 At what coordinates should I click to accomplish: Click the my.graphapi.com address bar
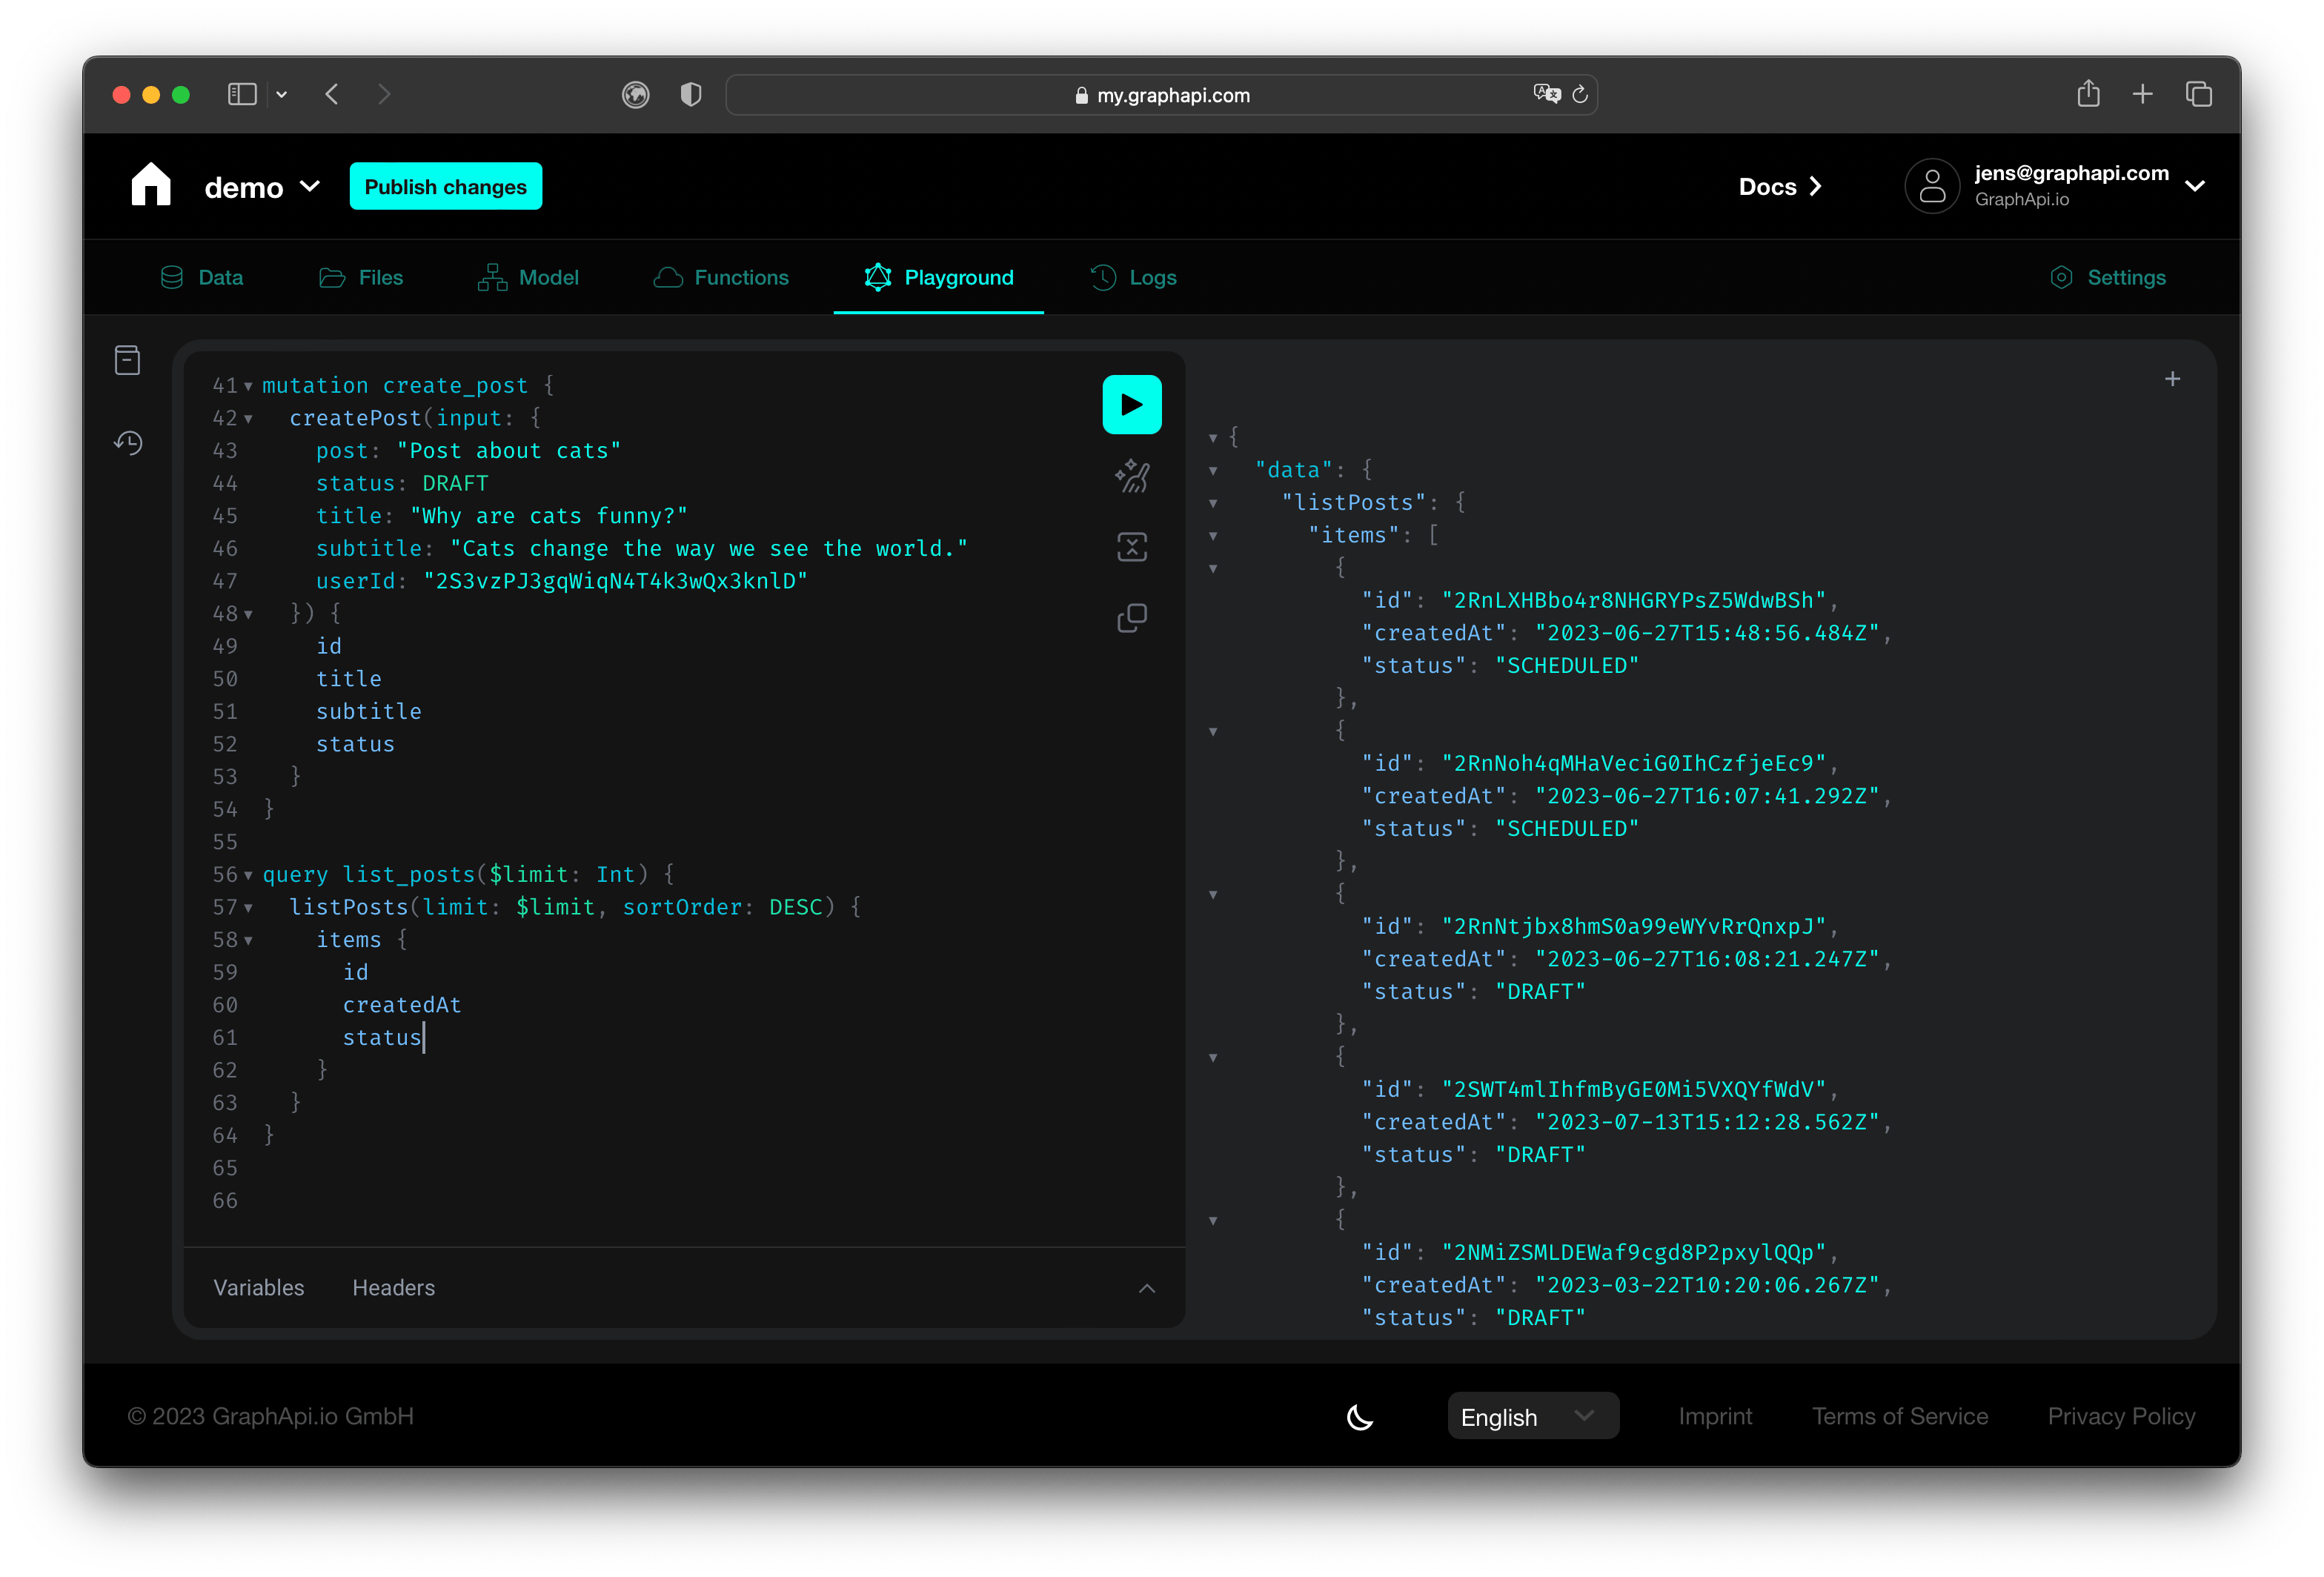[x=1161, y=94]
